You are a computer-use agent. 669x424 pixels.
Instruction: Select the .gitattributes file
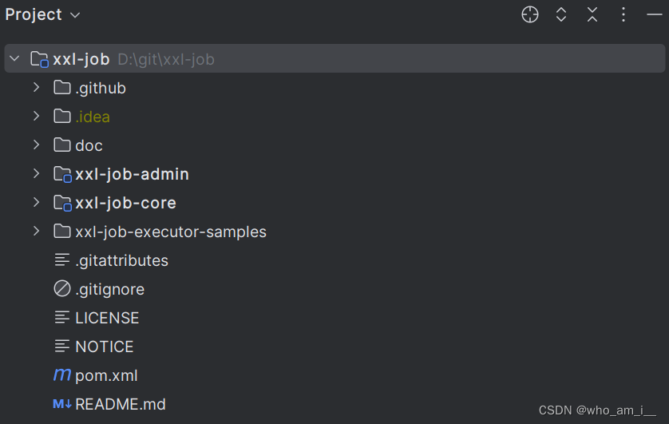[121, 260]
